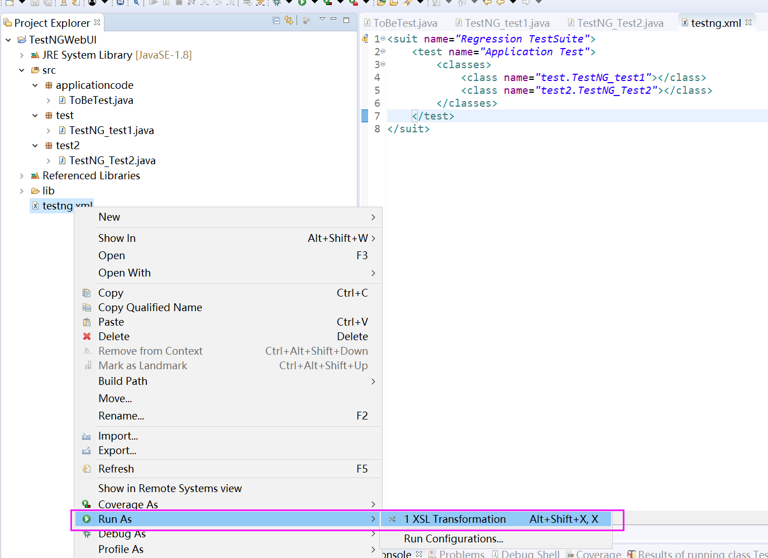
Task: Collapse the TestNGWebUI project node
Action: (x=8, y=40)
